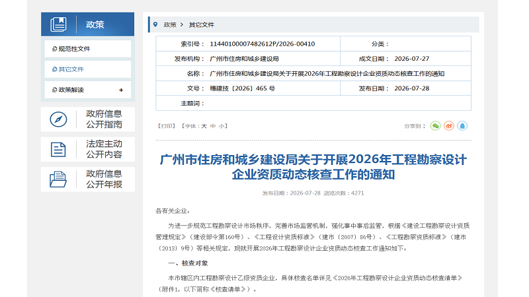The width and height of the screenshot is (529, 297).
Task: Click the 打印 print button
Action: [x=167, y=126]
